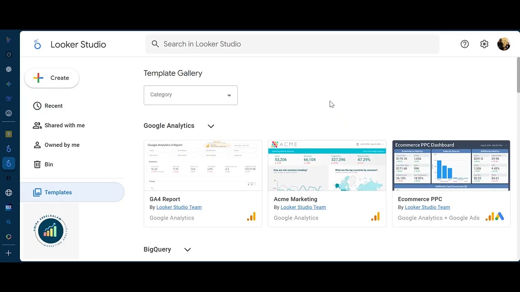The width and height of the screenshot is (520, 292).
Task: Click the page vertical scrollbar
Action: coord(518,75)
